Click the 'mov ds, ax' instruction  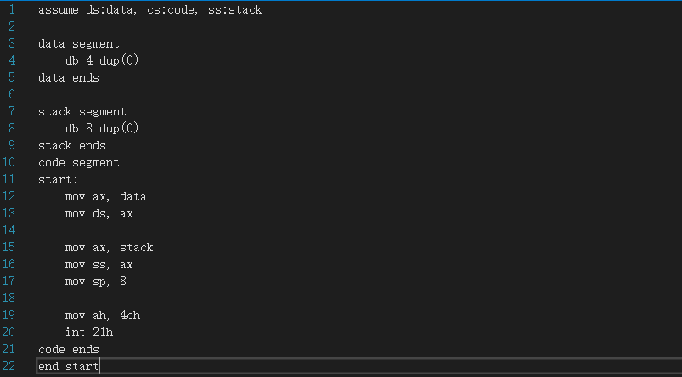click(x=99, y=214)
